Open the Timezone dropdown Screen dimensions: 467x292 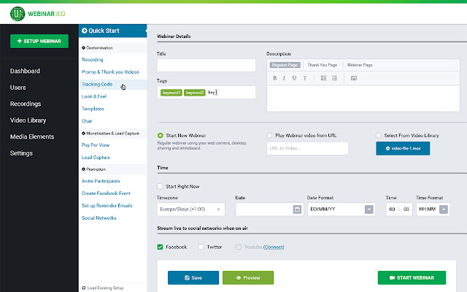[x=191, y=210]
